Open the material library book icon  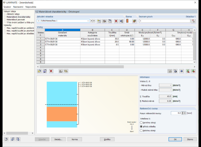[61, 71]
